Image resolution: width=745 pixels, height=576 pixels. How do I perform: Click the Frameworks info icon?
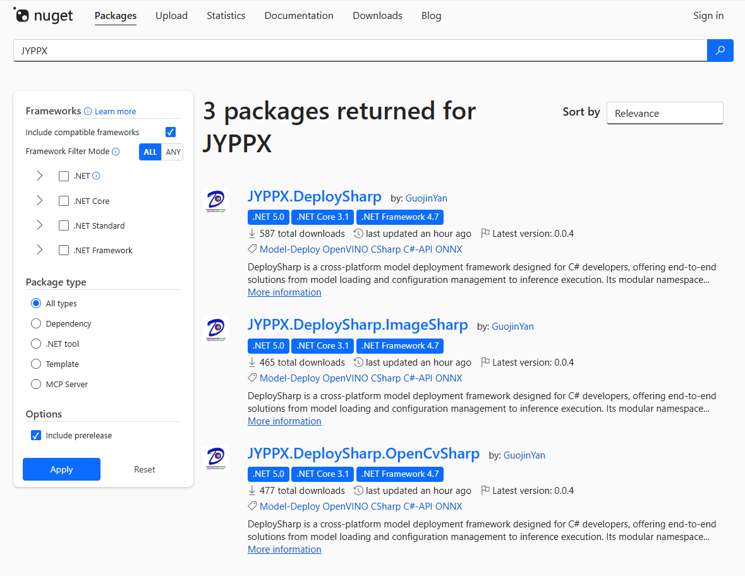[x=88, y=111]
